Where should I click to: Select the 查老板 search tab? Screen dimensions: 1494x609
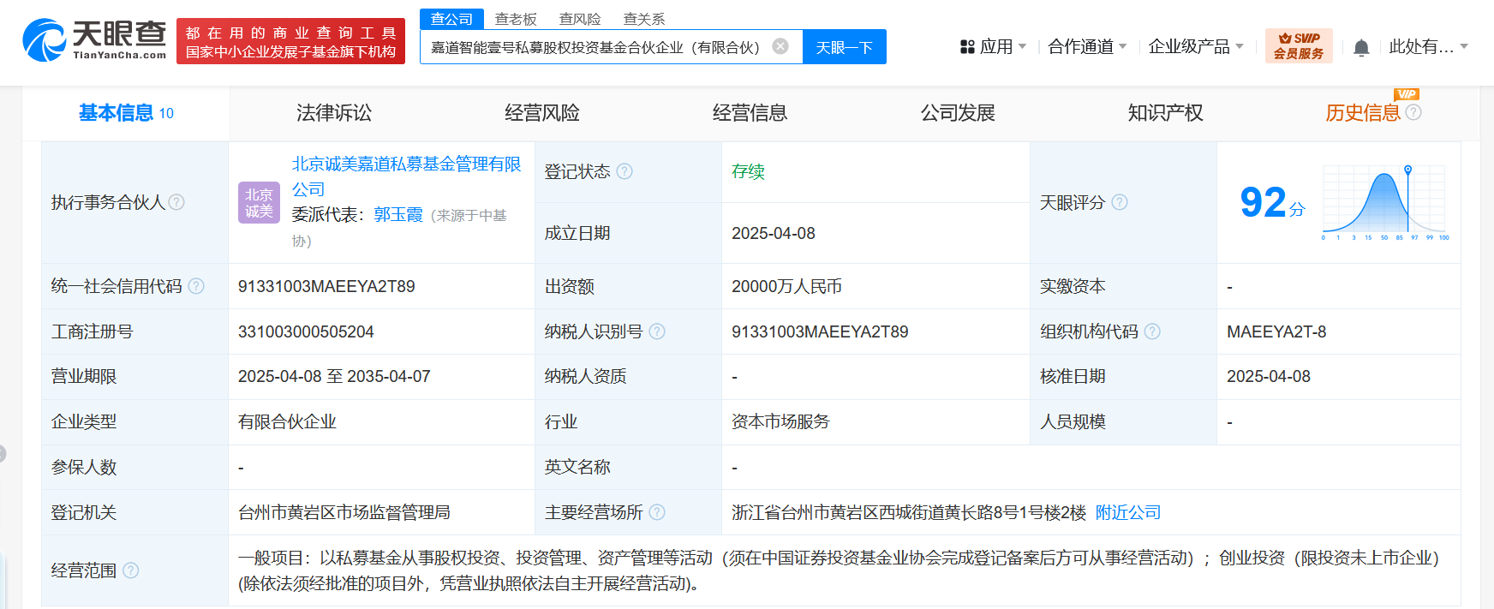[516, 19]
